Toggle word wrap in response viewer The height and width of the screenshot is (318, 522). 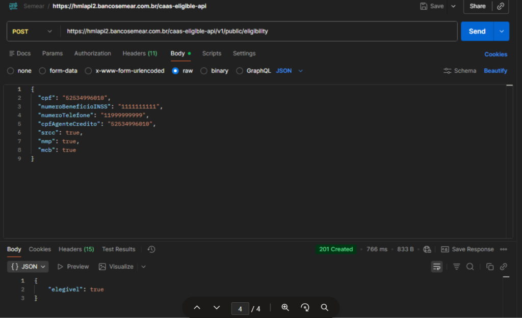click(436, 267)
